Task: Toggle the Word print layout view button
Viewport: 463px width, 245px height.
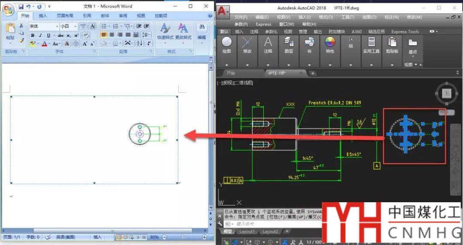Action: (x=119, y=237)
